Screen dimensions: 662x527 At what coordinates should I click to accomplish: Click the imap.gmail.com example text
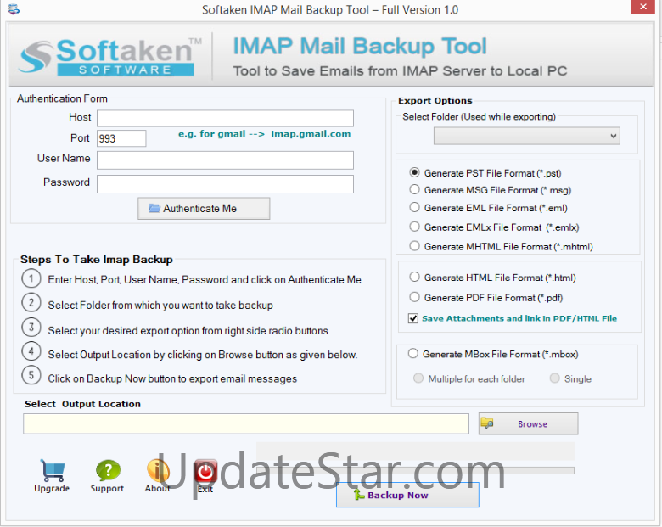point(311,134)
